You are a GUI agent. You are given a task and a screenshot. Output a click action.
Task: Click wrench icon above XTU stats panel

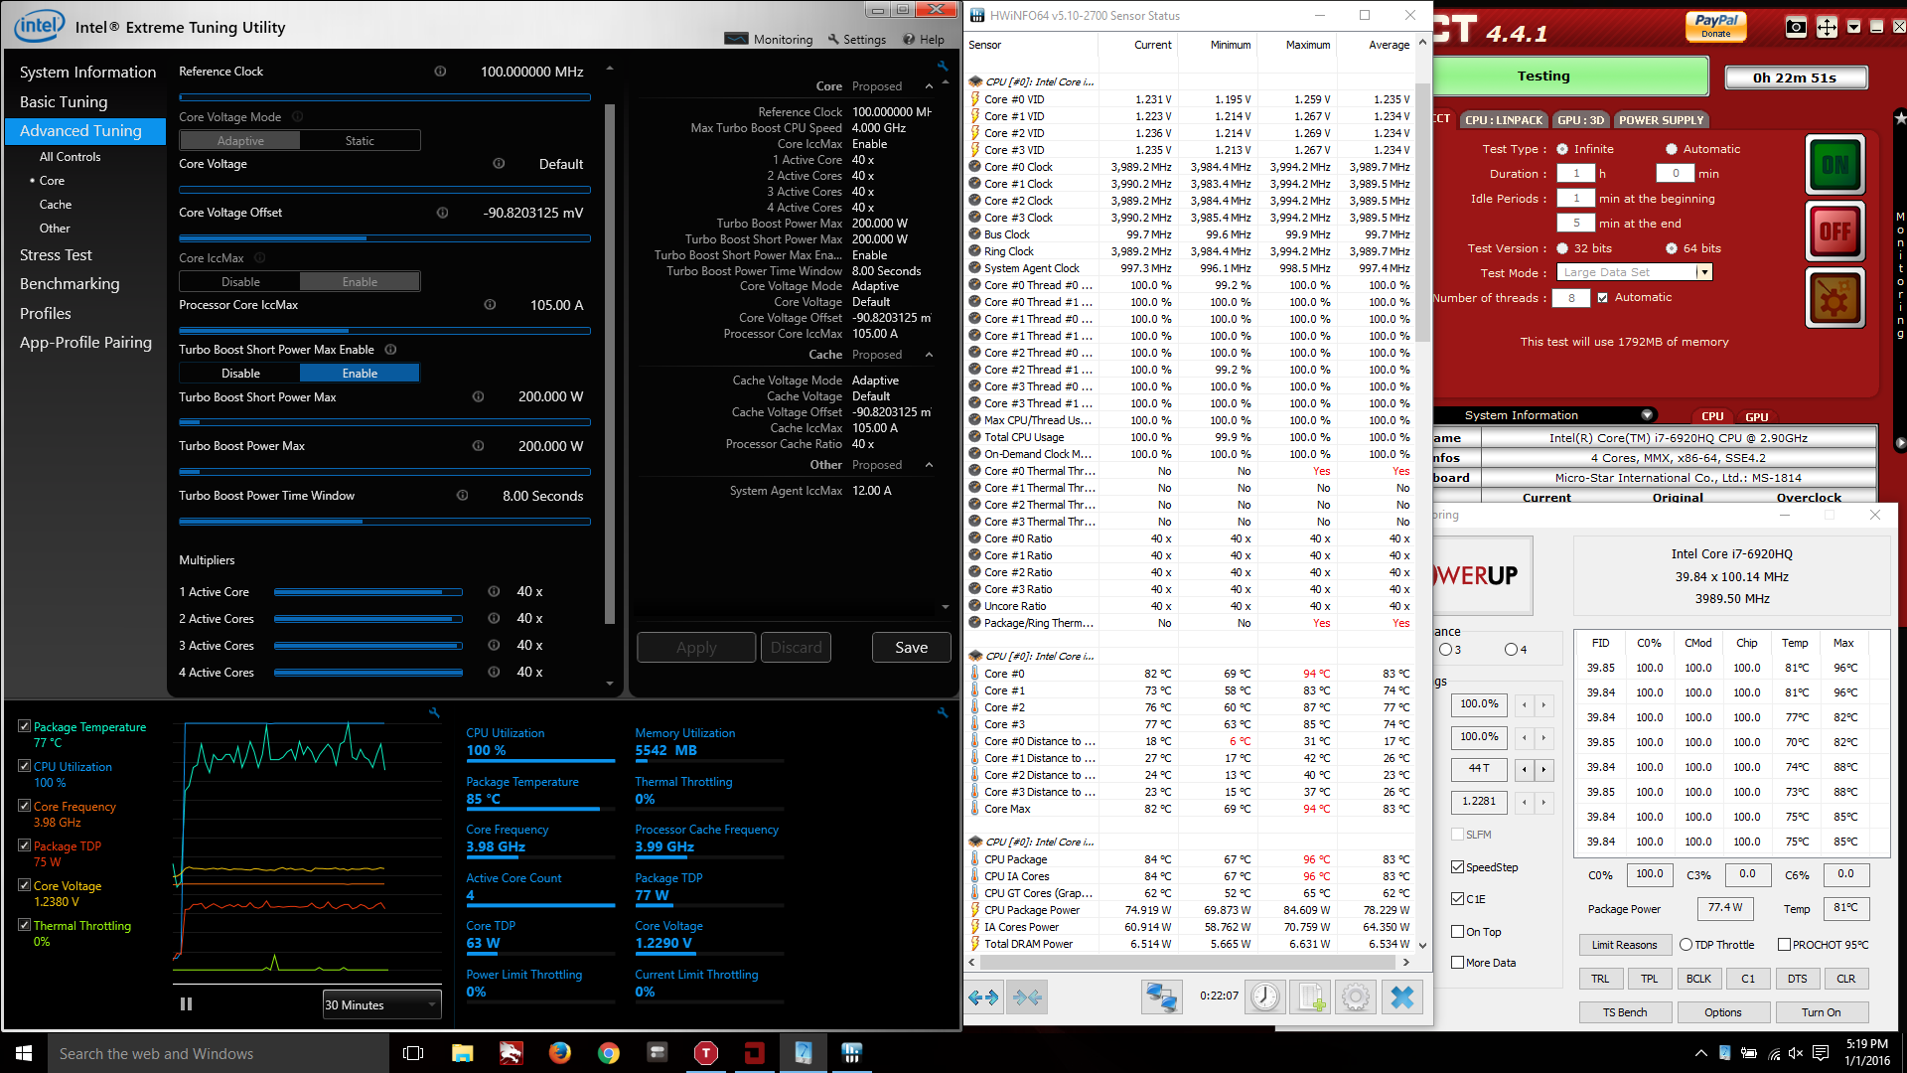tap(943, 712)
